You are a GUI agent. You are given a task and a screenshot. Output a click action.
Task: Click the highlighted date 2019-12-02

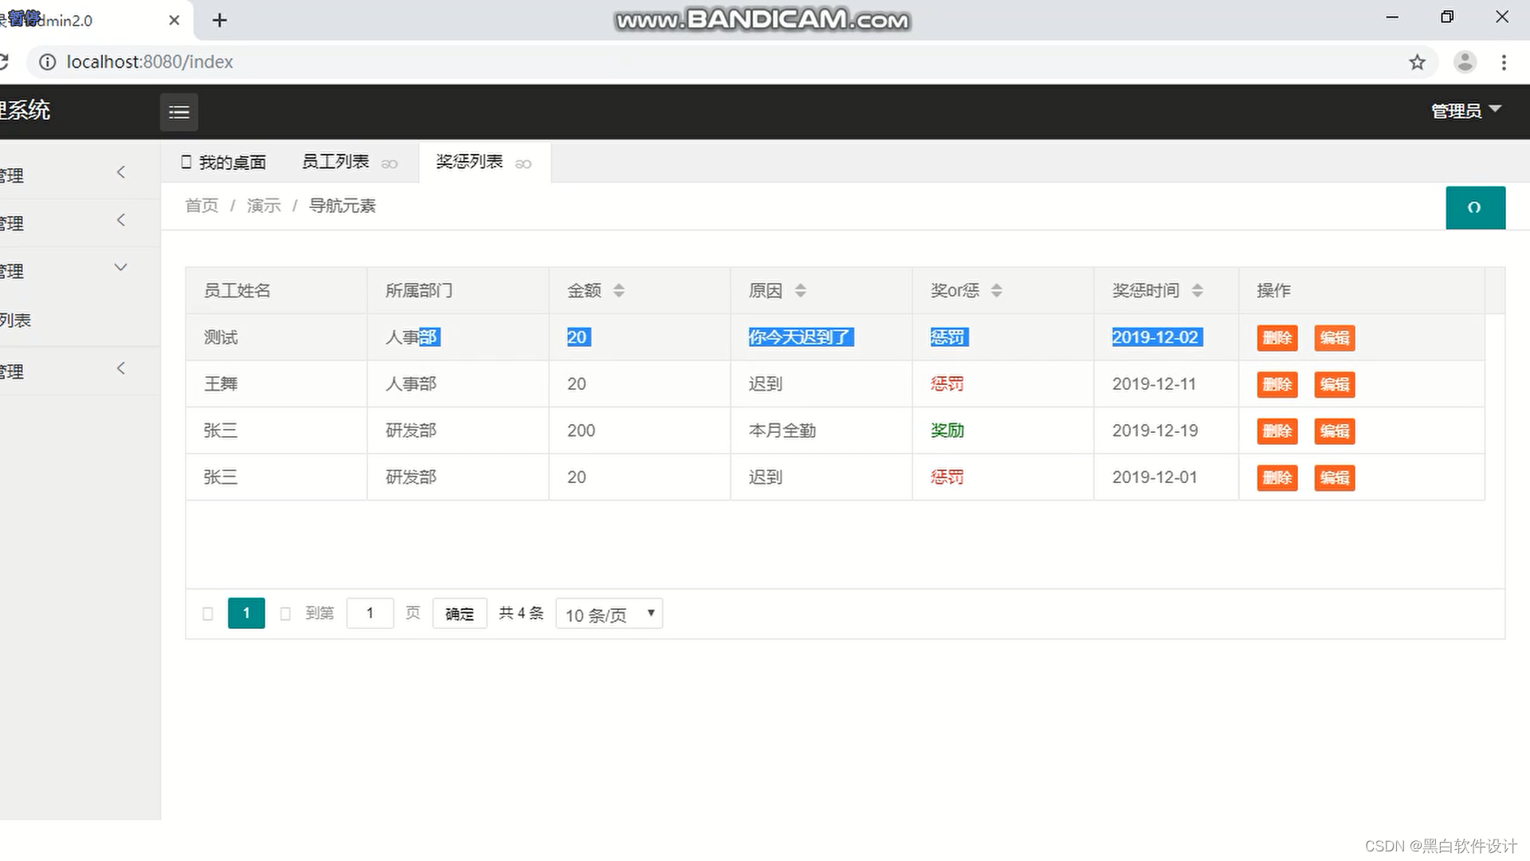pyautogui.click(x=1156, y=337)
